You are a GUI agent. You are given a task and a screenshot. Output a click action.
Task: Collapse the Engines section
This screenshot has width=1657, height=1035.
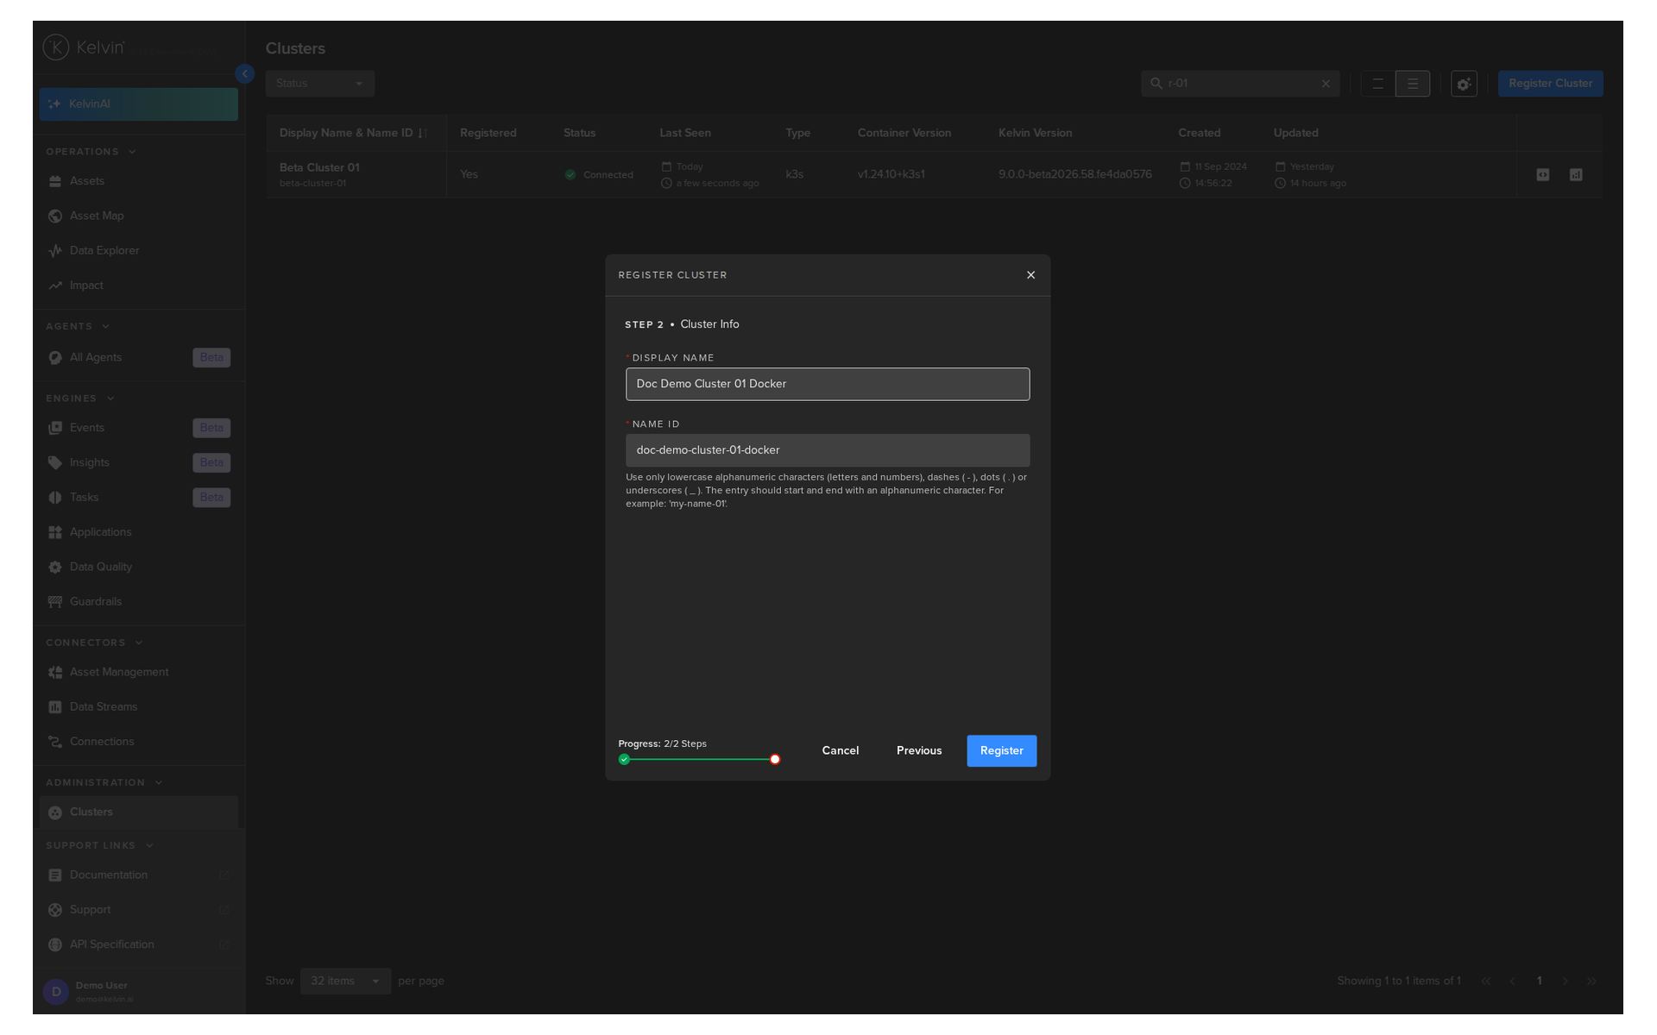tap(110, 398)
